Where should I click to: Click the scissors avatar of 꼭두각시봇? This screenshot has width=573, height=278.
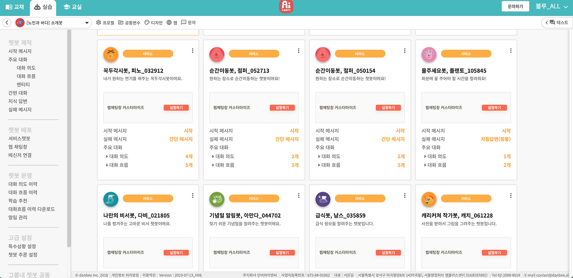111,53
